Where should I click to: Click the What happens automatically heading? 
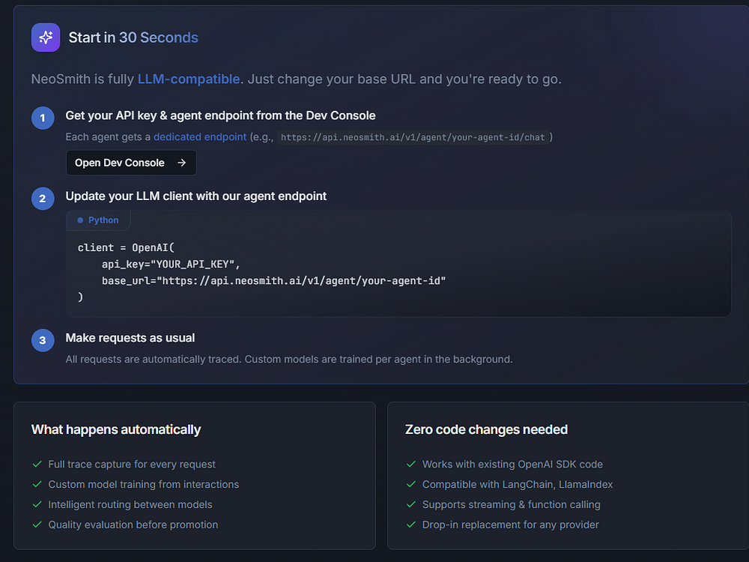pyautogui.click(x=116, y=429)
